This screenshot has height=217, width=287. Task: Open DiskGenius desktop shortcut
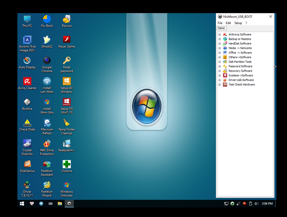pyautogui.click(x=27, y=167)
